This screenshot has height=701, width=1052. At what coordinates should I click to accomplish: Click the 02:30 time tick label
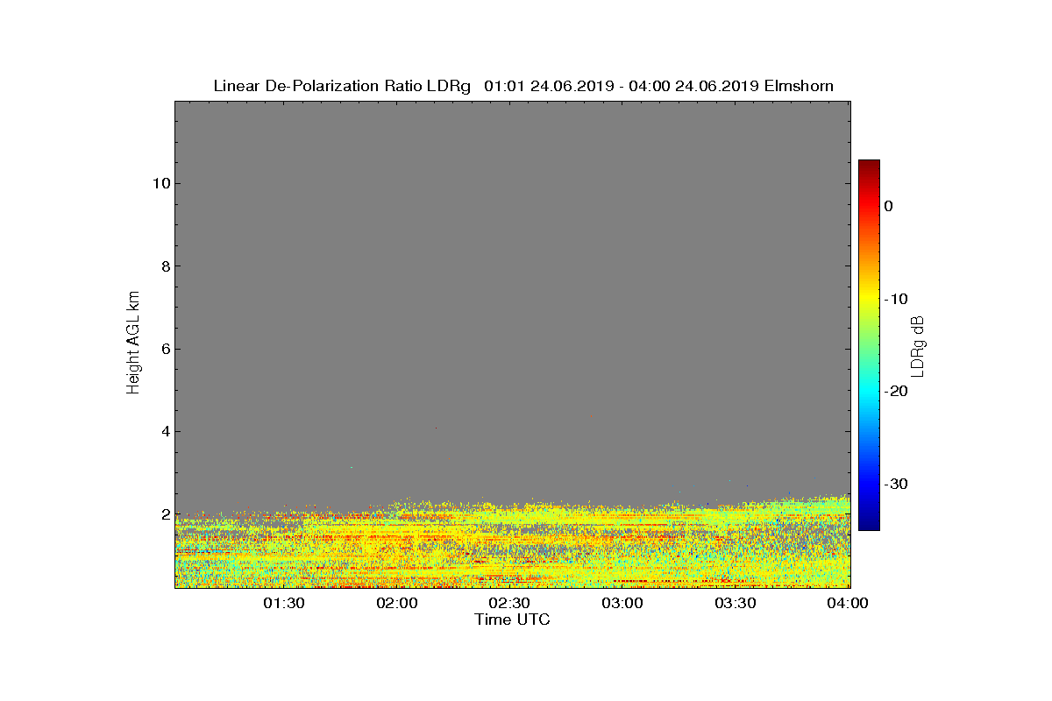point(509,604)
